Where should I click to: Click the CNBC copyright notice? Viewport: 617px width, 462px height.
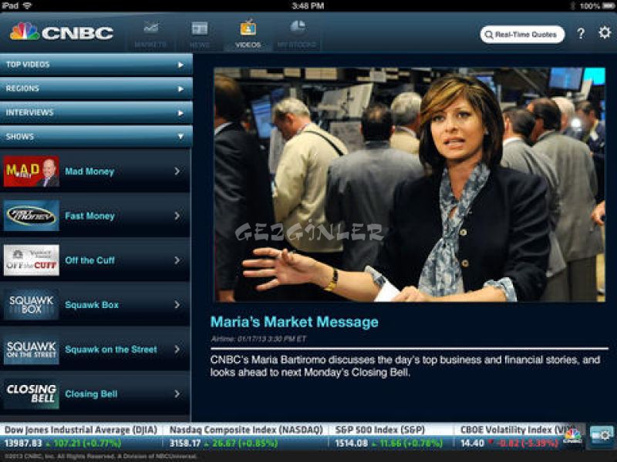(100, 456)
